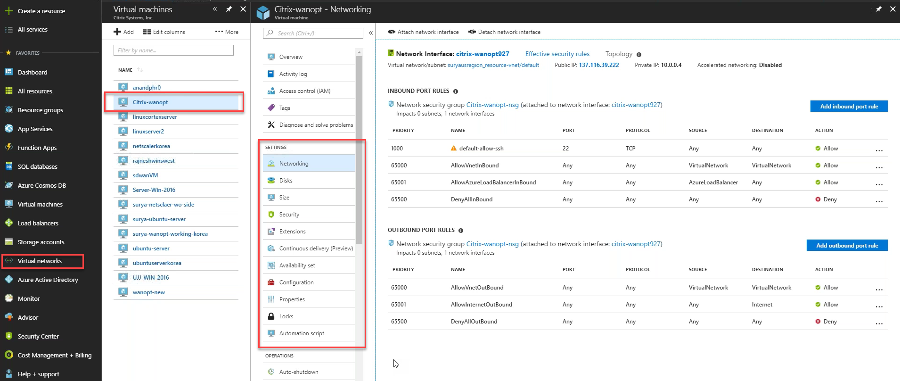Collapse the settings menu with chevron
Viewport: 900px width, 381px height.
371,33
